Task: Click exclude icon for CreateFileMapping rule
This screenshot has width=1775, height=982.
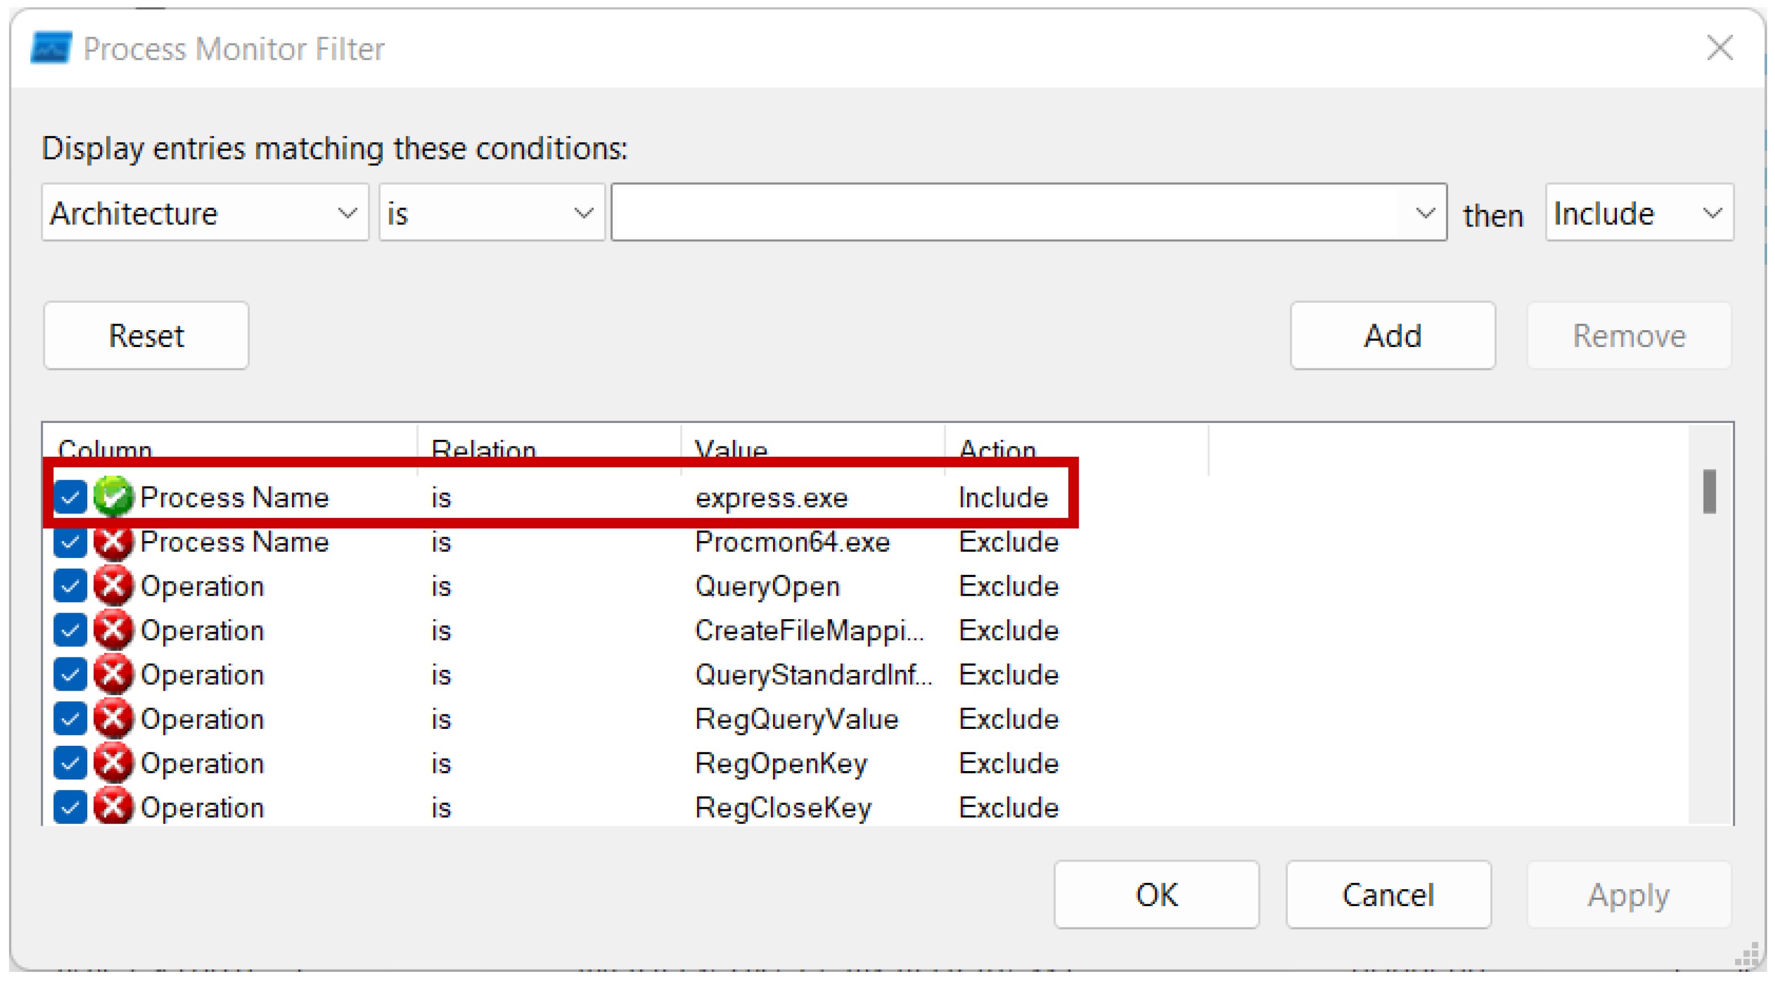Action: (113, 630)
